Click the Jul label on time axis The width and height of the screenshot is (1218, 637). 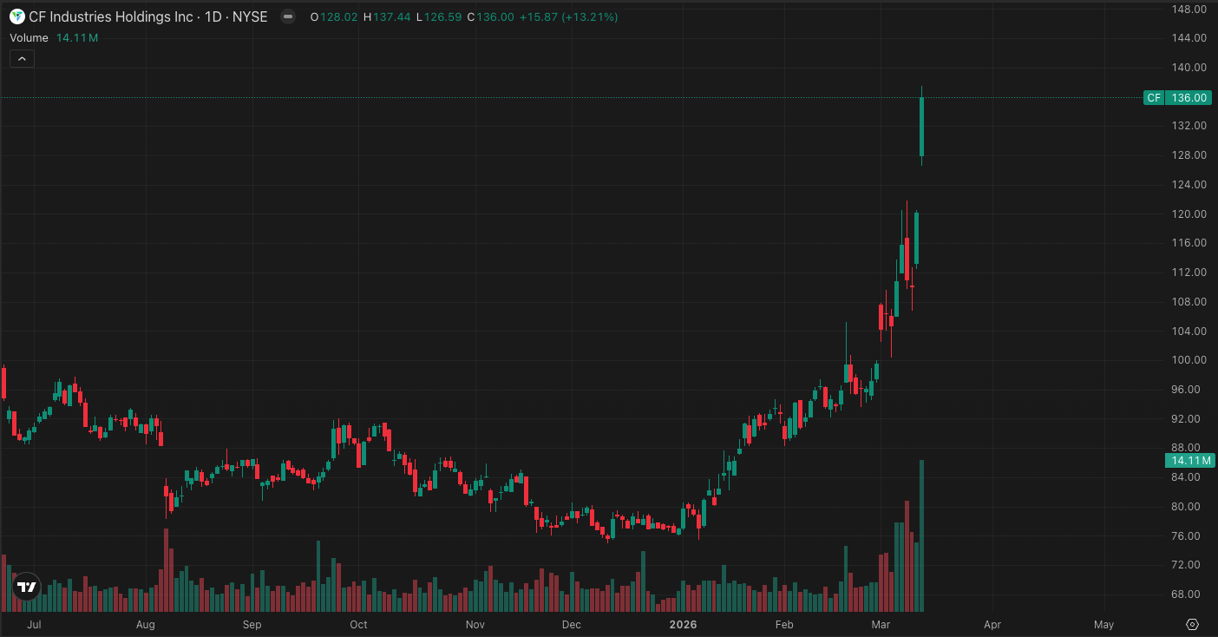[34, 624]
